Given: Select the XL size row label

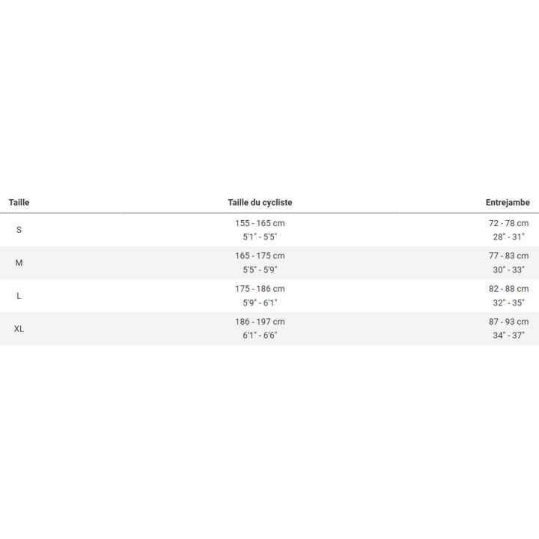Looking at the screenshot, I should 19,329.
